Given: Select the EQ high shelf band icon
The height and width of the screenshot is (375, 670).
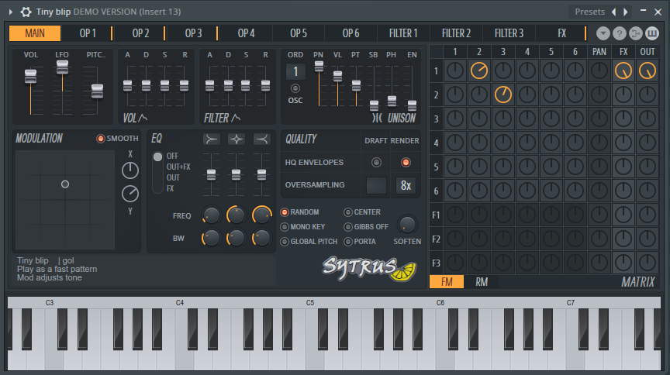Looking at the screenshot, I should 261,139.
